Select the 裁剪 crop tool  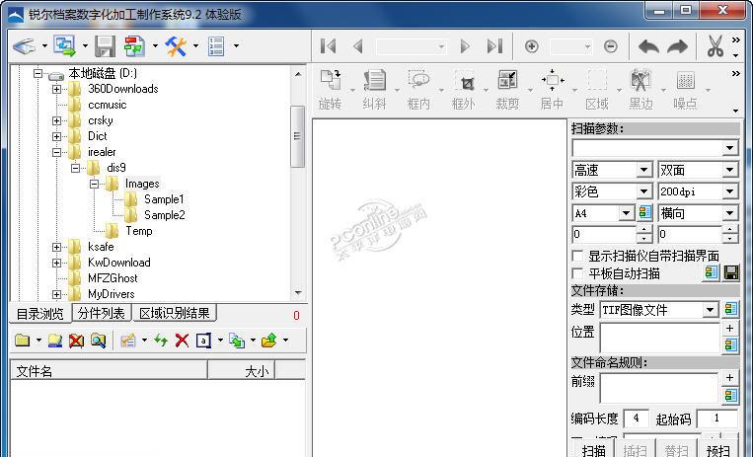507,90
